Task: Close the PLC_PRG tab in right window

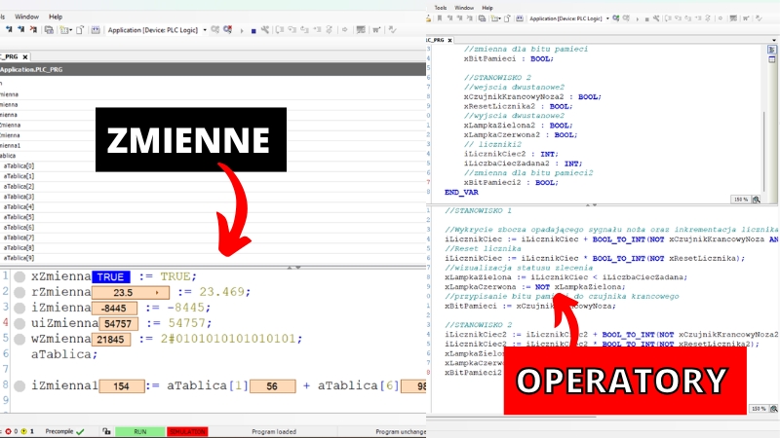Action: [449, 40]
